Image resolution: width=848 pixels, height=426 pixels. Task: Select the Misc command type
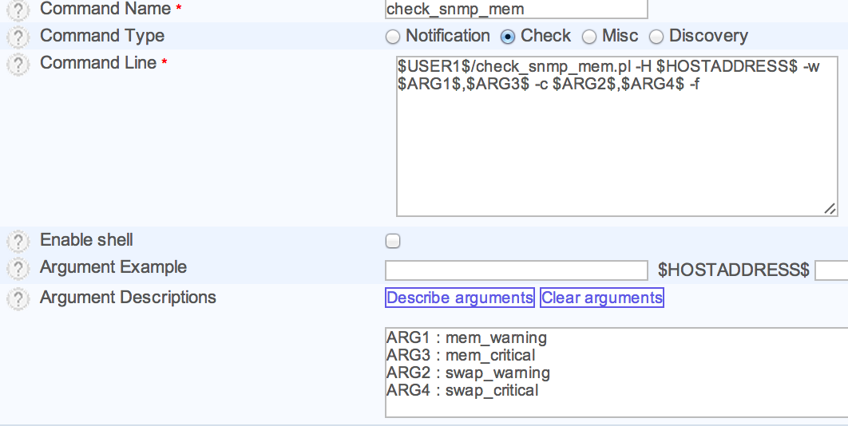[589, 37]
